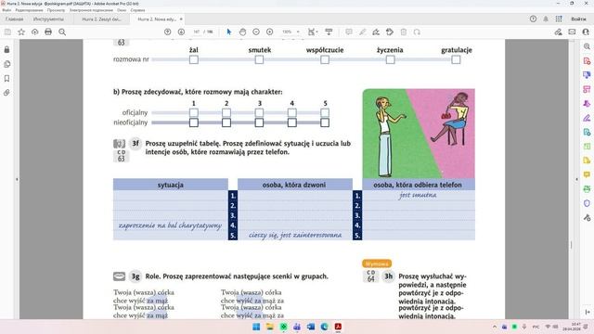Click the current page number field
The width and height of the screenshot is (594, 334).
tap(196, 32)
